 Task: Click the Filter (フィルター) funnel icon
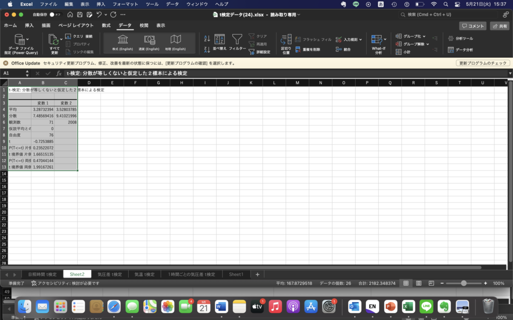coord(237,39)
